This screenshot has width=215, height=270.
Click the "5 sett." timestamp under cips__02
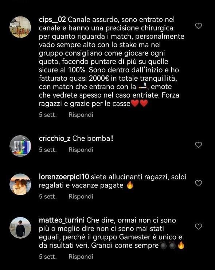[x=48, y=115]
